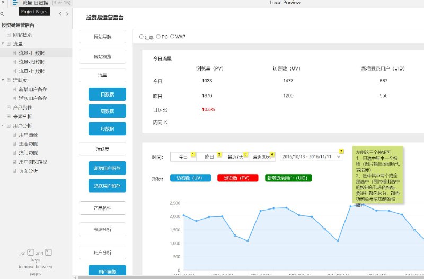Click the 流量 menu button
Image resolution: width=424 pixels, height=279 pixels.
[x=102, y=75]
